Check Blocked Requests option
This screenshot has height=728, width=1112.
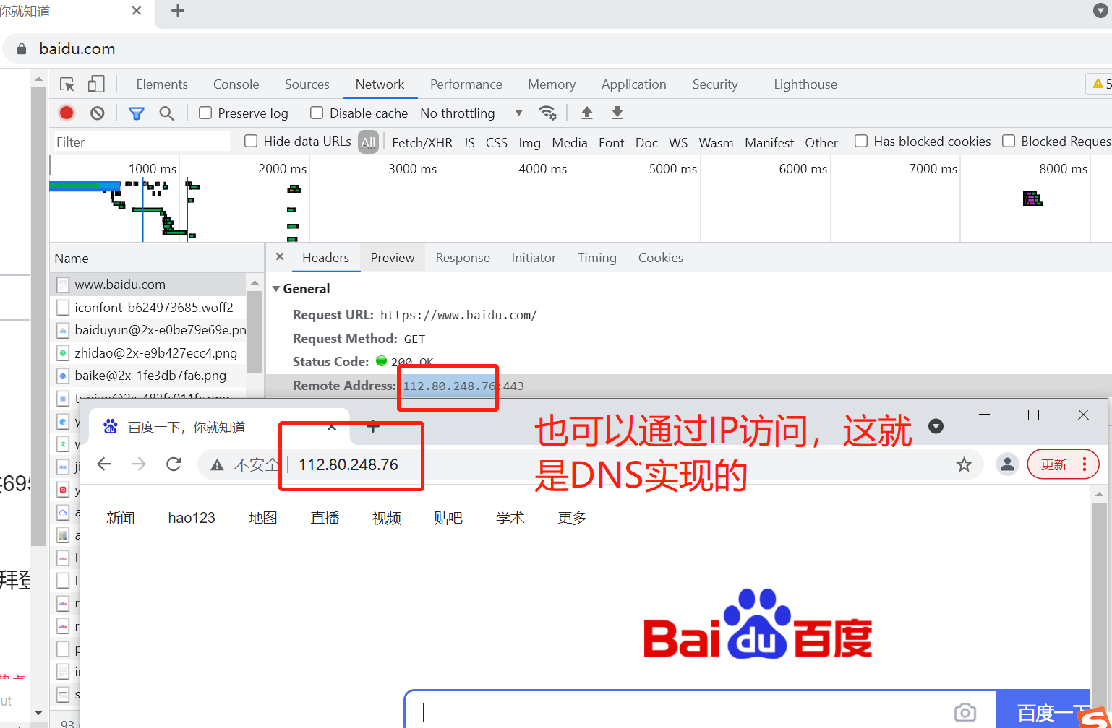pyautogui.click(x=1009, y=141)
